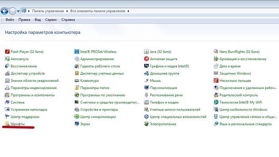The height and width of the screenshot is (157, 279).
Task: Click the Параметры индексирования icon
Action: coord(7,88)
